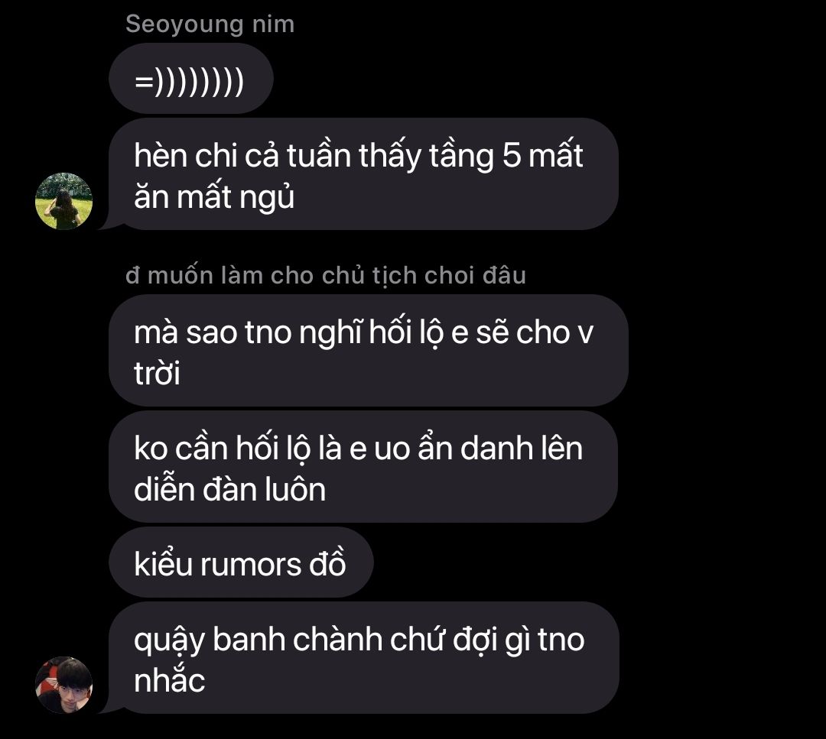Select message starting "ko cần hối lộ"
Viewport: 826px width, 739px height.
pos(363,467)
